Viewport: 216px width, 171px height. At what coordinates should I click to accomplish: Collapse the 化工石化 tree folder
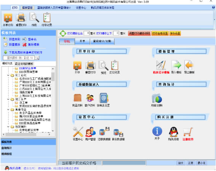click(8, 75)
